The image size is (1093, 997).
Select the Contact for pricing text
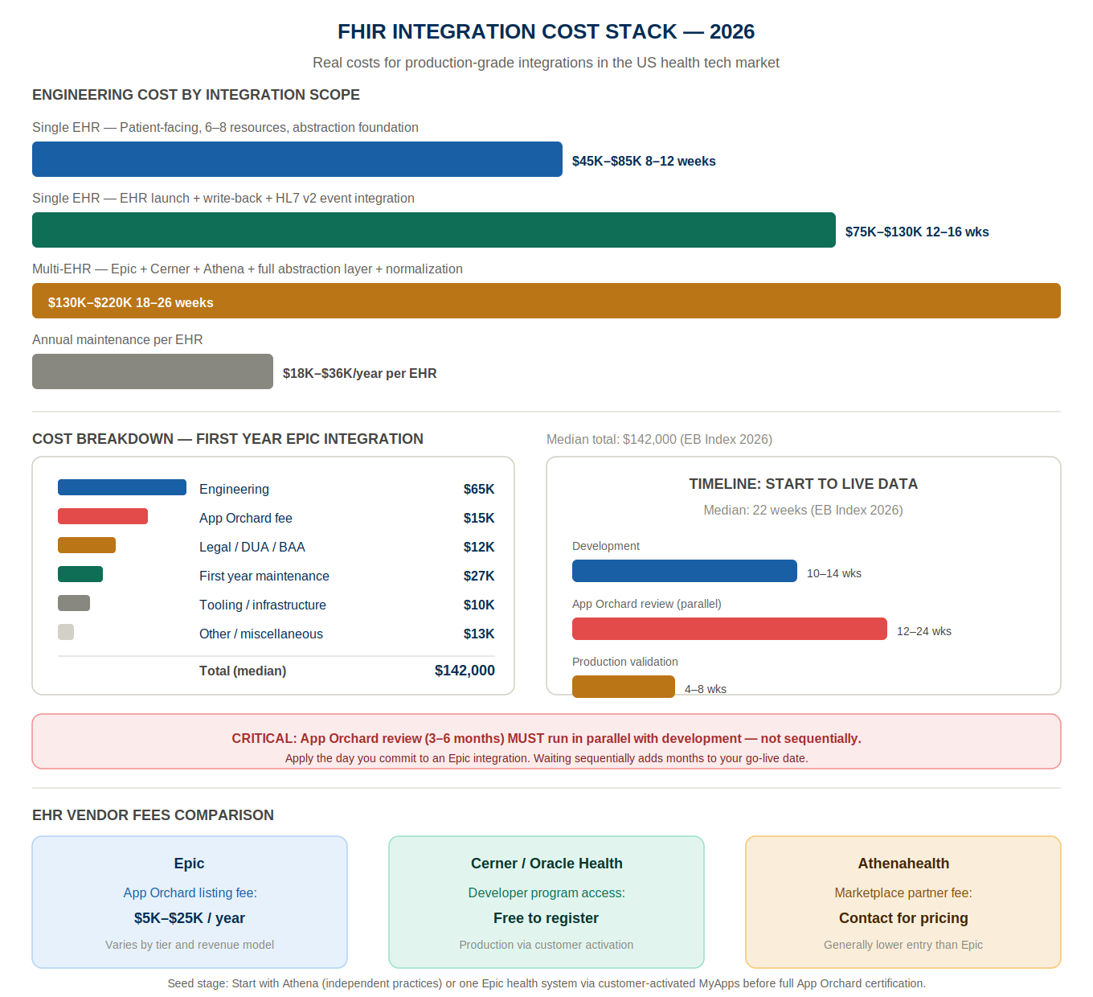click(x=903, y=918)
